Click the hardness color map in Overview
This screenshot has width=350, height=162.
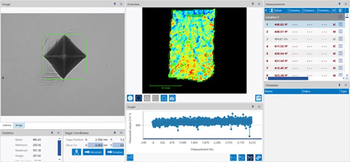point(192,45)
